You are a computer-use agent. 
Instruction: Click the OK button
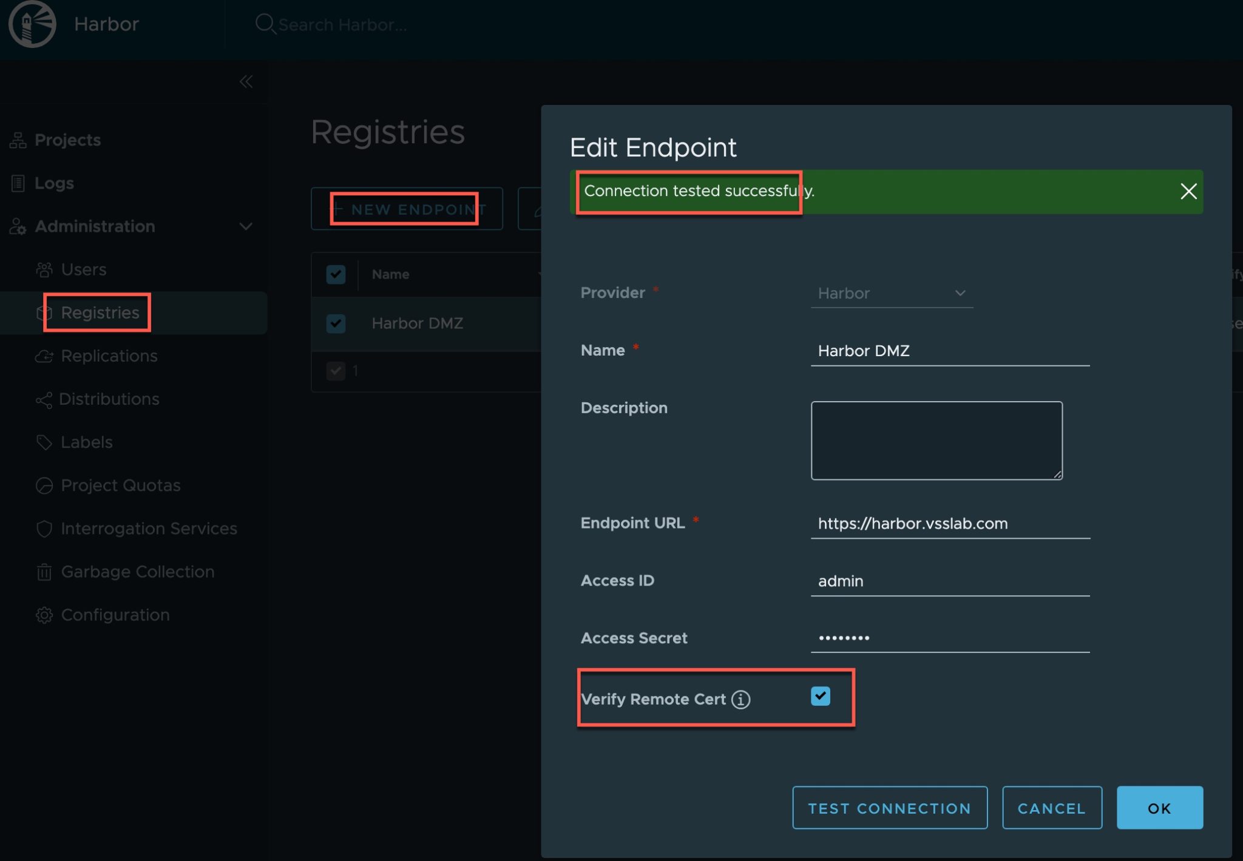[x=1159, y=808]
